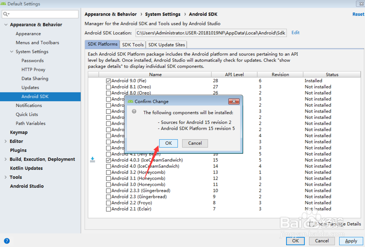
Task: Select Android SDK in the tree
Action: [40, 96]
